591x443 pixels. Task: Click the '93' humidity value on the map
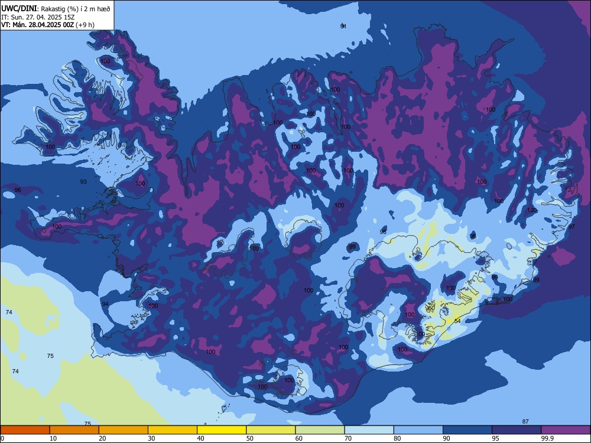pyautogui.click(x=83, y=181)
